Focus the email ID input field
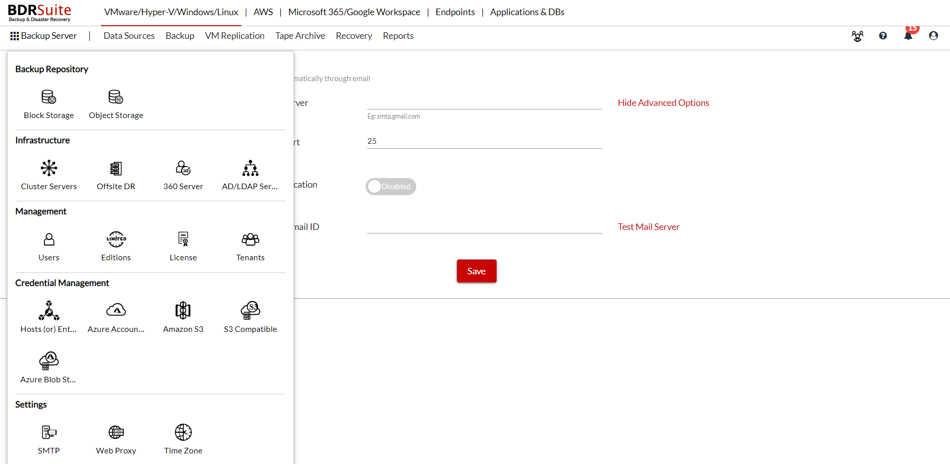Viewport: 950px width, 464px height. pos(484,226)
